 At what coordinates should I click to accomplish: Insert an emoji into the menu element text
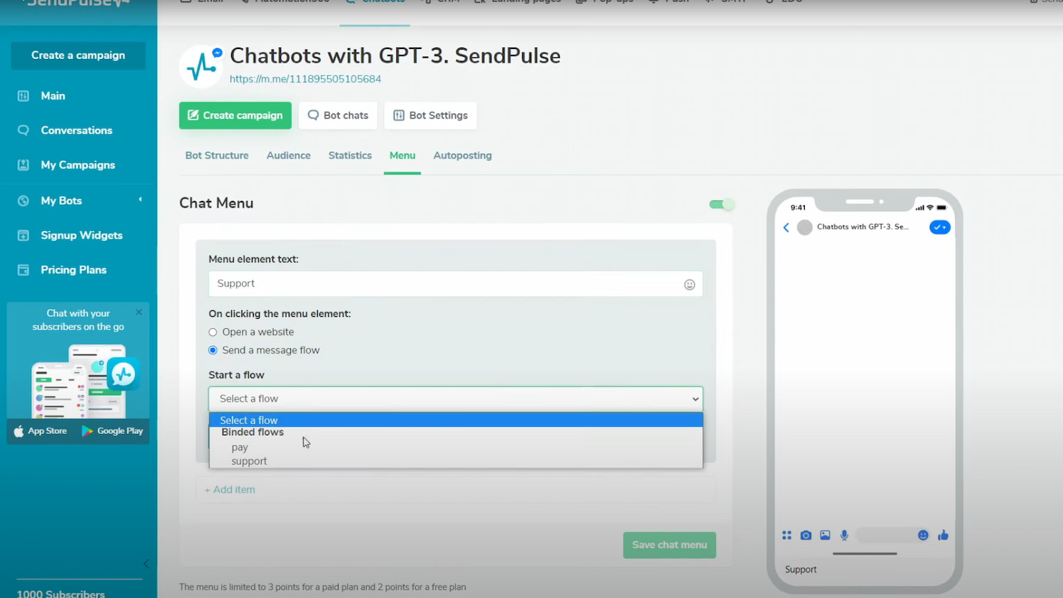point(689,284)
